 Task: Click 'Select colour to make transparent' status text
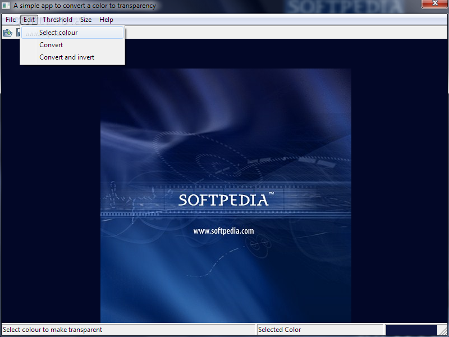coord(52,330)
